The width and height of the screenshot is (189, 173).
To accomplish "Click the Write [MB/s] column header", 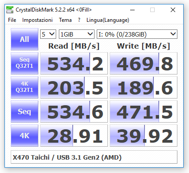I will pyautogui.click(x=144, y=46).
